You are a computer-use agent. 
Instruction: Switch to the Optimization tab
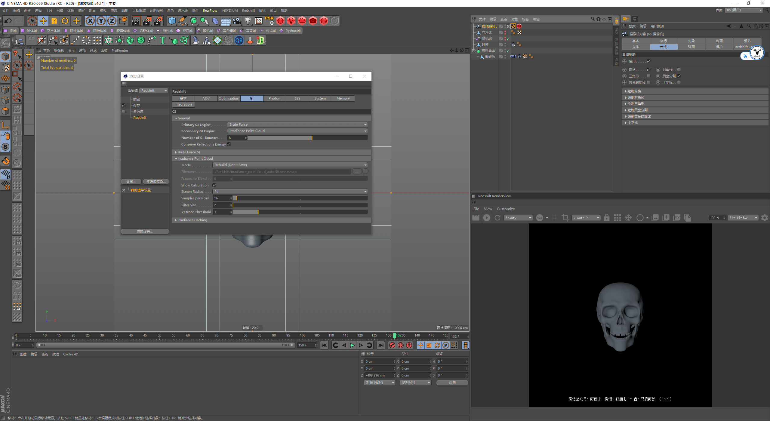point(229,98)
